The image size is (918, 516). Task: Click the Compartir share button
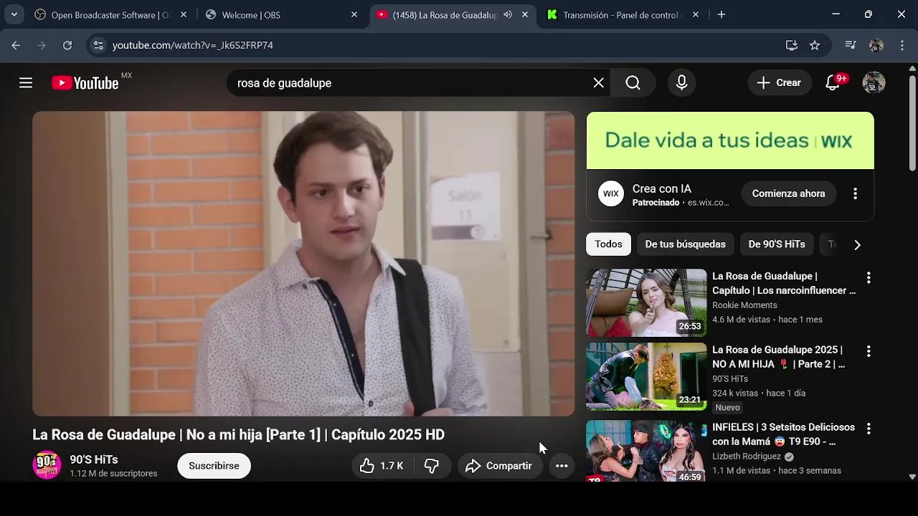click(499, 466)
